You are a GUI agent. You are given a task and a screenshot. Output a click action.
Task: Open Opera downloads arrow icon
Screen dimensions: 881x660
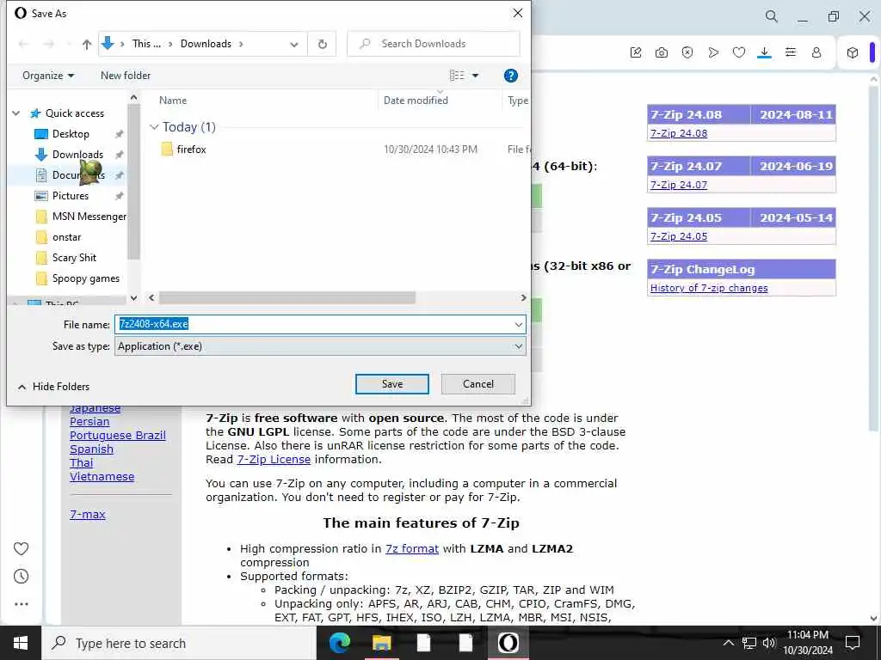[x=764, y=52]
